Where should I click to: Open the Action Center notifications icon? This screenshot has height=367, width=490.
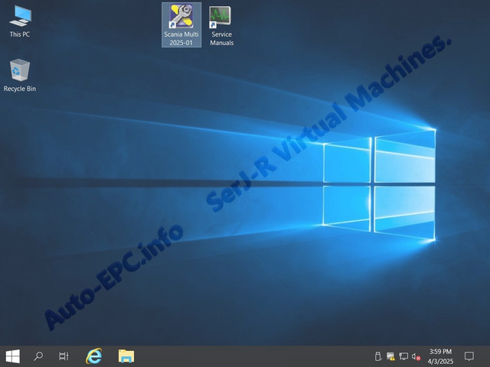[469, 356]
